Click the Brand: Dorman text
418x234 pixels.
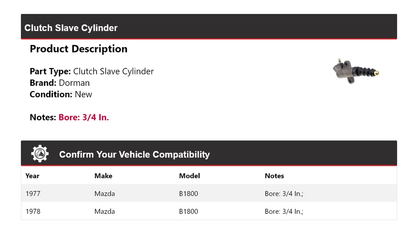tap(60, 83)
